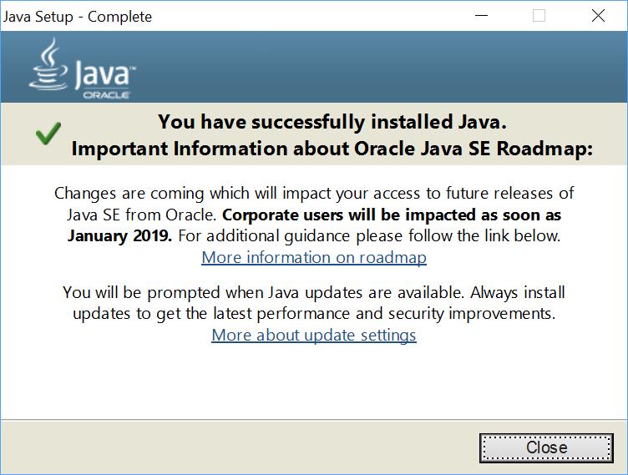Click the bold Corporate users will be impacted text

pyautogui.click(x=392, y=215)
